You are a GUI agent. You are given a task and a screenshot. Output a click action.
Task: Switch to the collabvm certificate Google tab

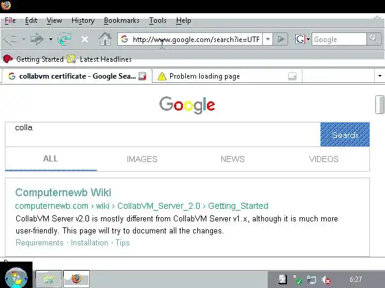[x=76, y=76]
